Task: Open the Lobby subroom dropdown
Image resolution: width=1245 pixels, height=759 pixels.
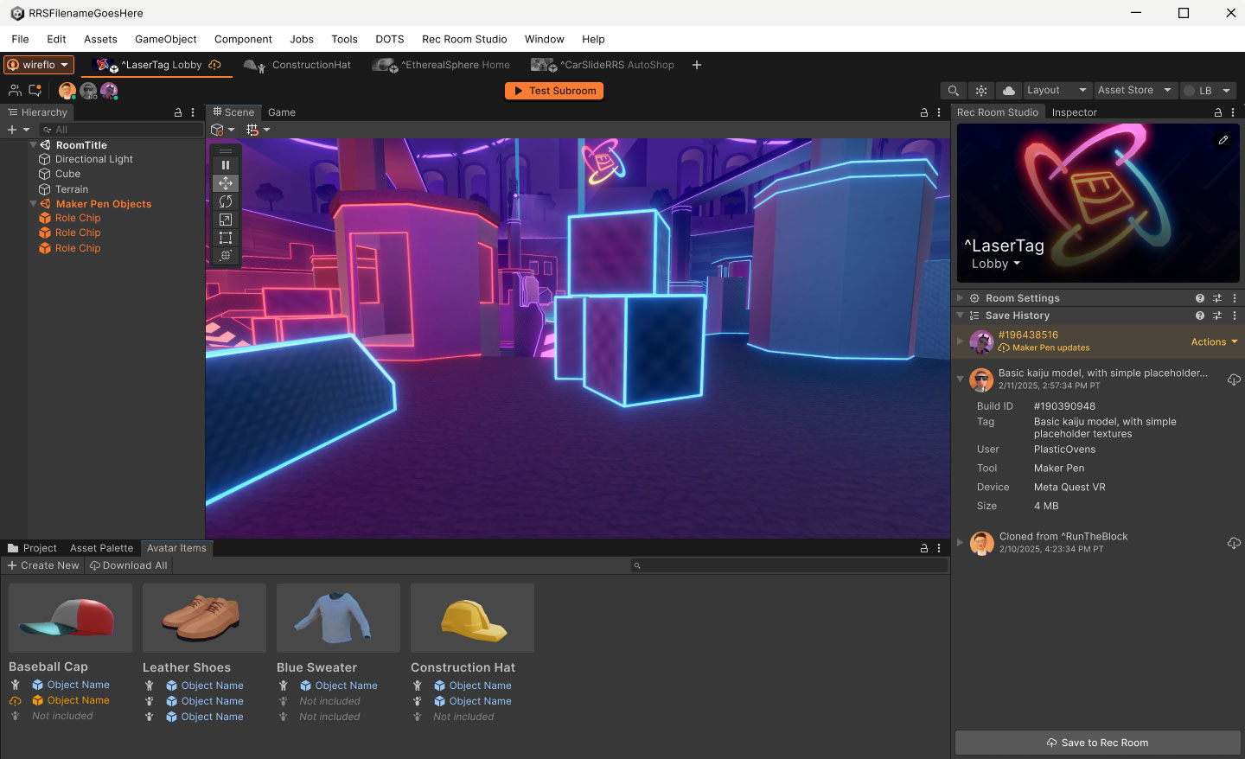Action: click(x=996, y=264)
